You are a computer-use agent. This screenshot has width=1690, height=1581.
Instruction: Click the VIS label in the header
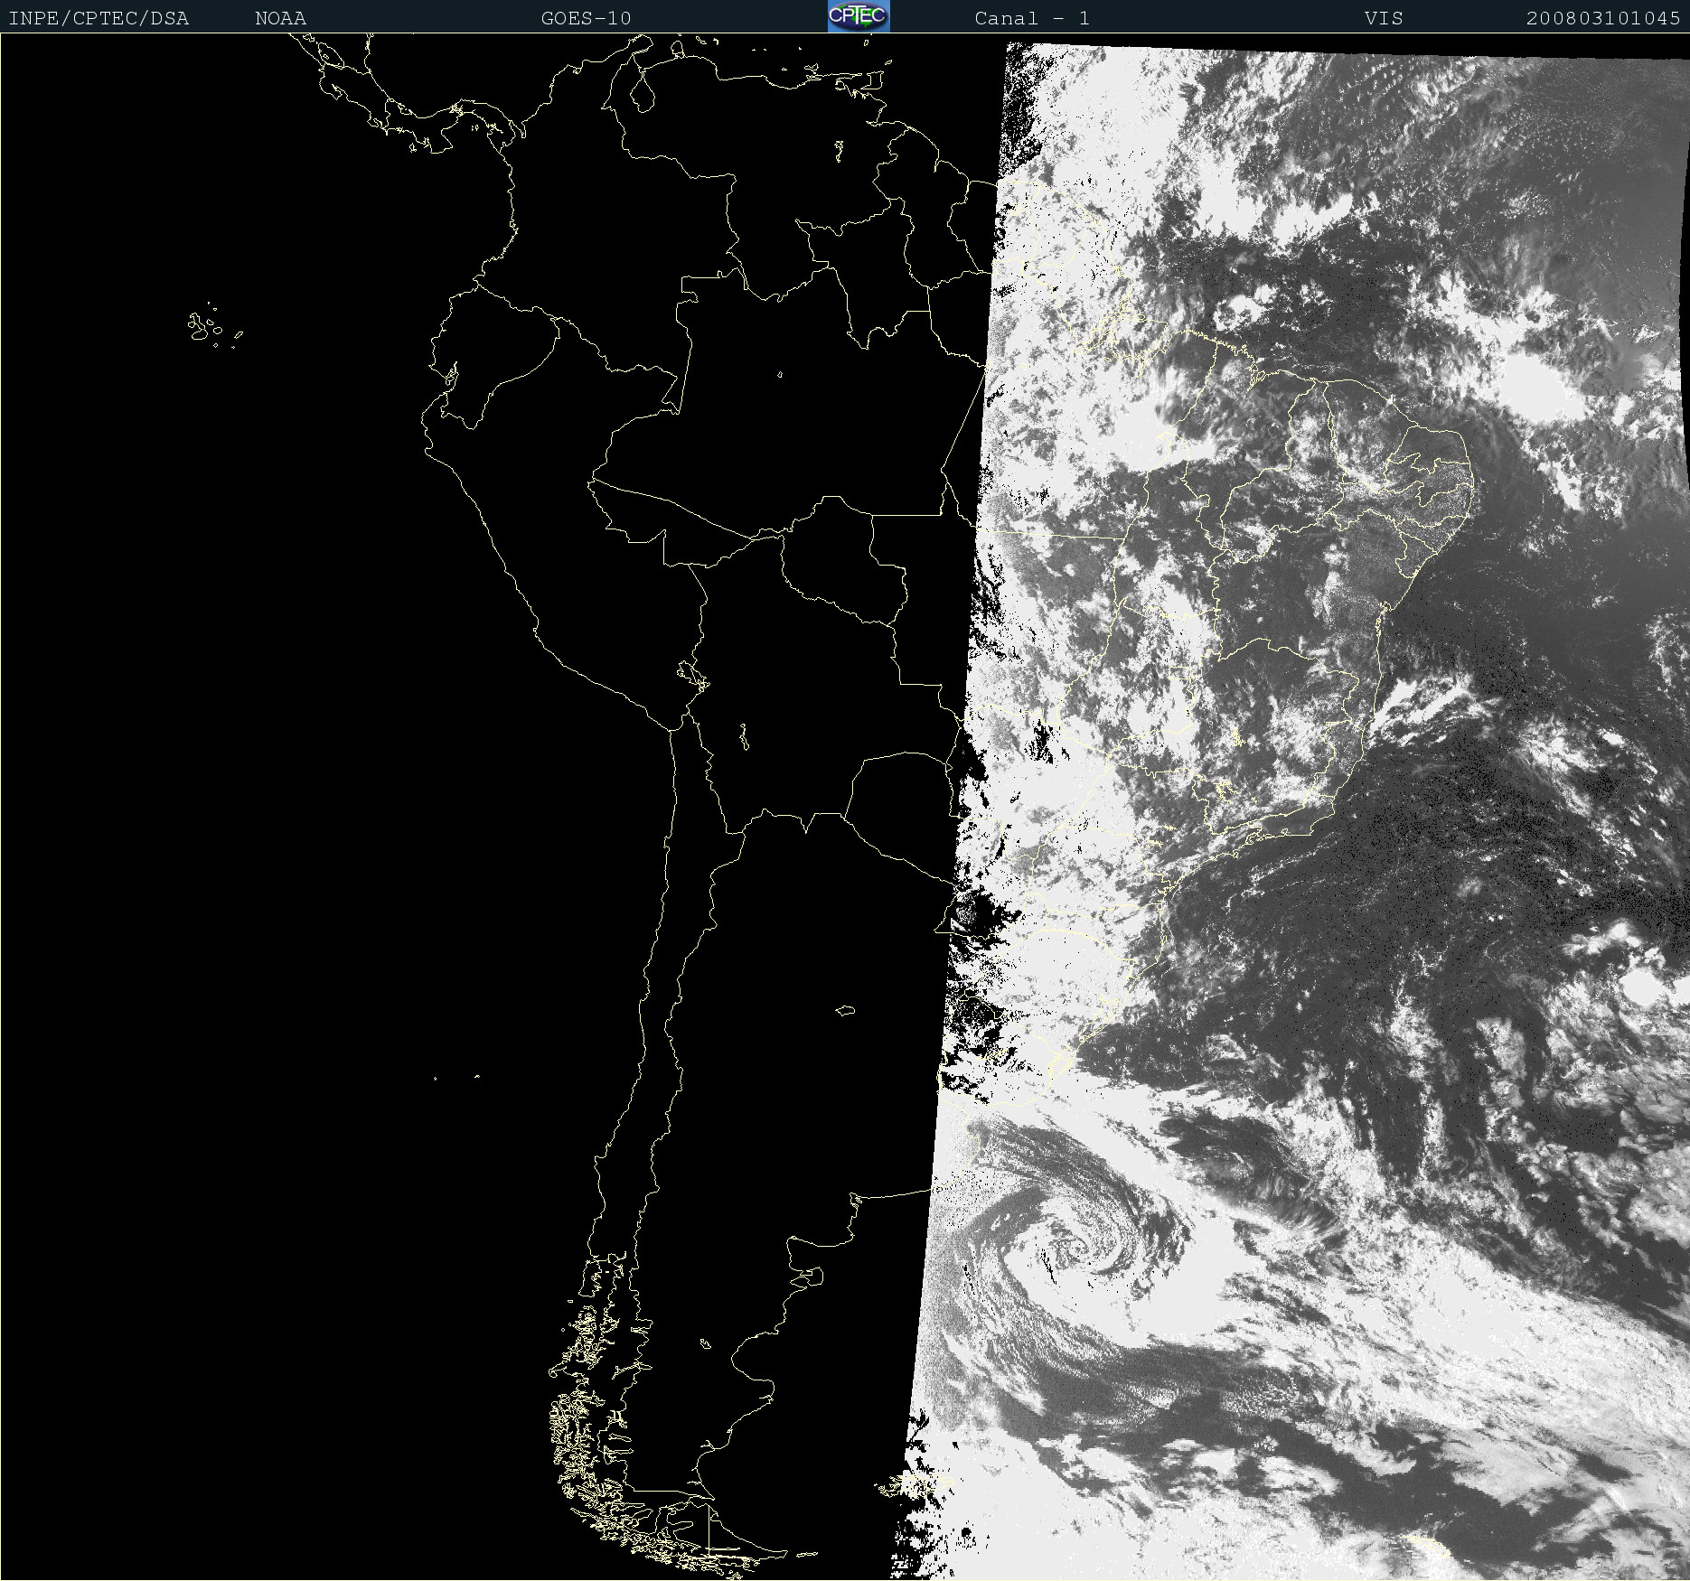pos(1384,18)
